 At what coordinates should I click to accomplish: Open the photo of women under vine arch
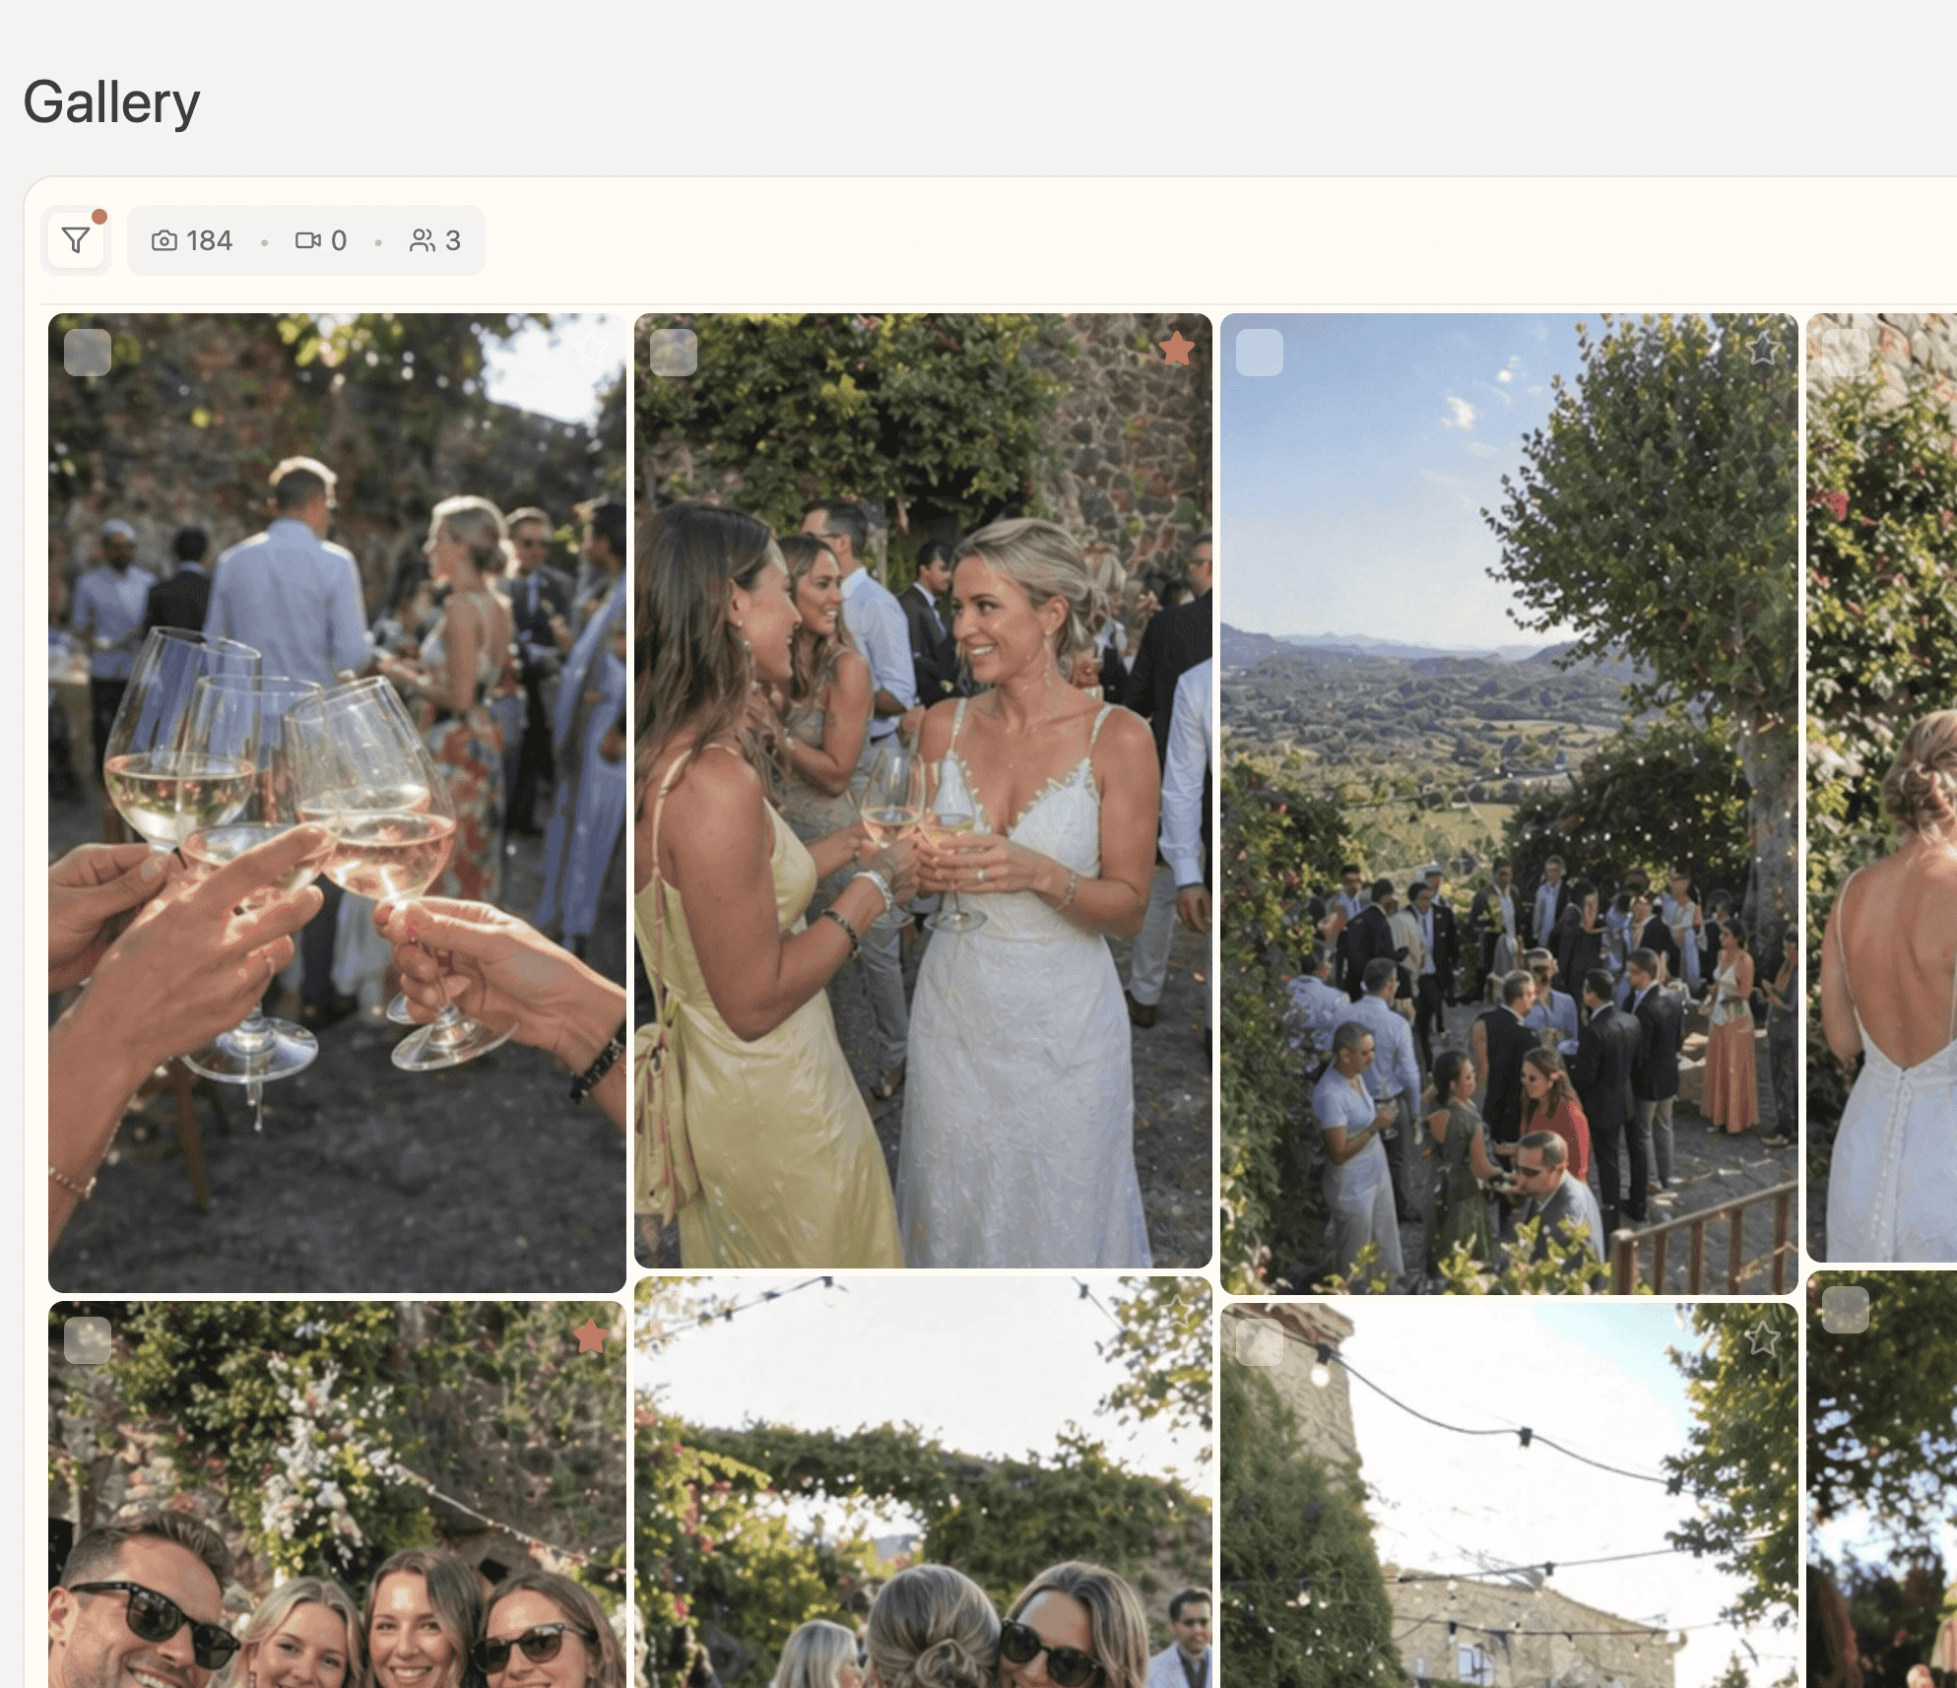click(923, 1482)
